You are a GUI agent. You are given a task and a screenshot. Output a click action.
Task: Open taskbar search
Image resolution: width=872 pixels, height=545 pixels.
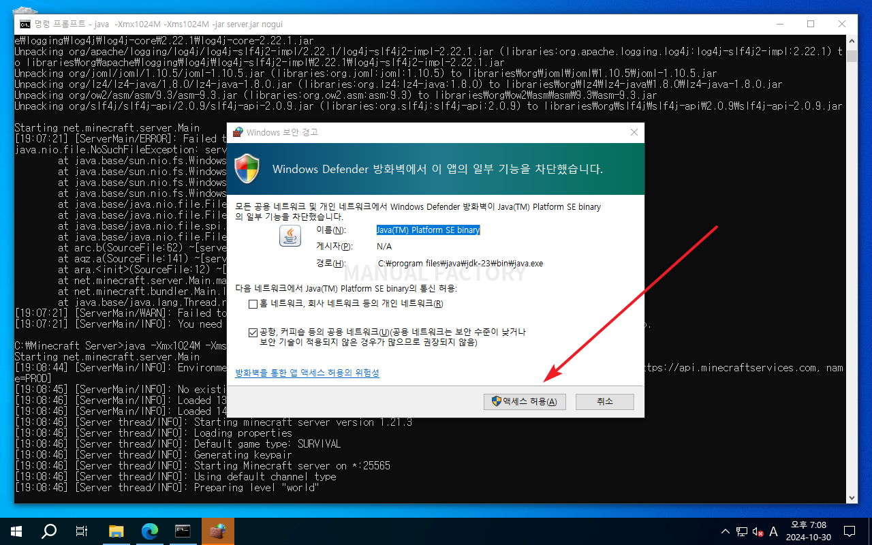(49, 531)
